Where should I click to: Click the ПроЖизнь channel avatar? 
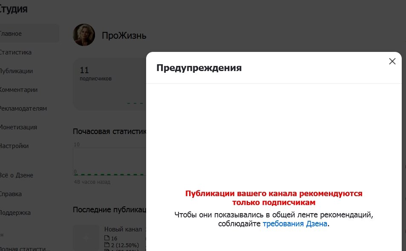coord(84,35)
